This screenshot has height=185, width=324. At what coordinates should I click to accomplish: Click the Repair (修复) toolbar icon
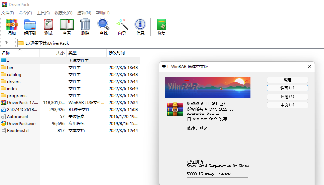pos(161,24)
